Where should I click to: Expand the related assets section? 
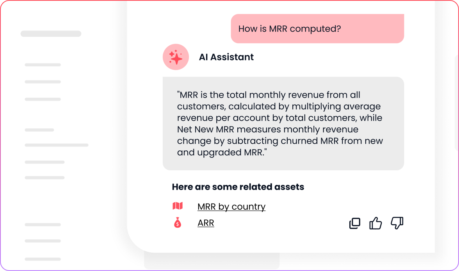pyautogui.click(x=238, y=187)
